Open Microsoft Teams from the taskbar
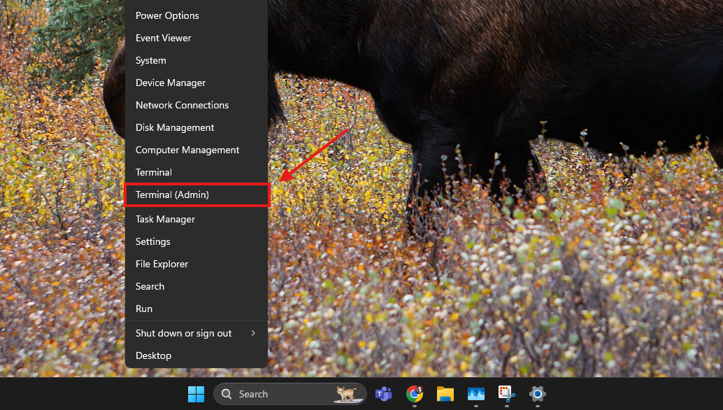 [x=383, y=394]
